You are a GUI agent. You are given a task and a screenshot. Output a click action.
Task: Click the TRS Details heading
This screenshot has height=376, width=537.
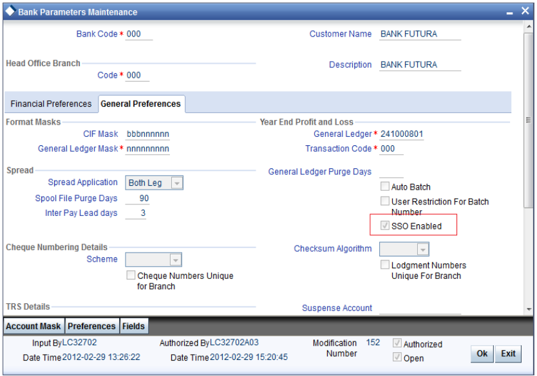(28, 307)
